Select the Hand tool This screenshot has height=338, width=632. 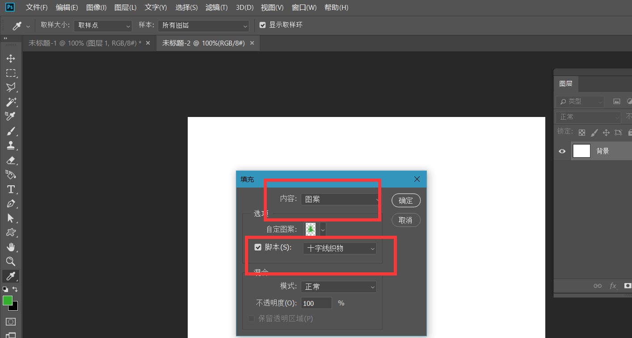(x=11, y=247)
